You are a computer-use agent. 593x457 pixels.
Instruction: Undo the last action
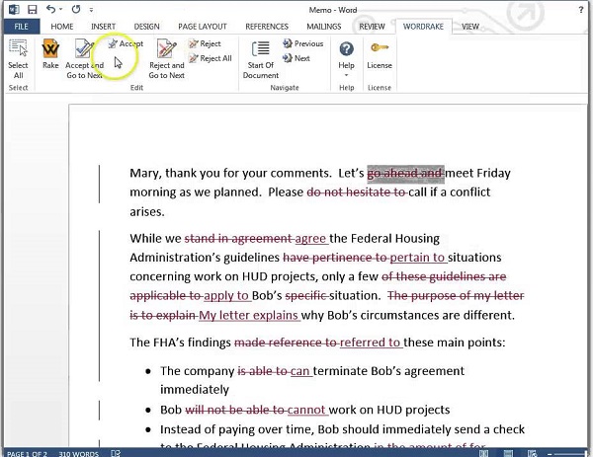50,9
